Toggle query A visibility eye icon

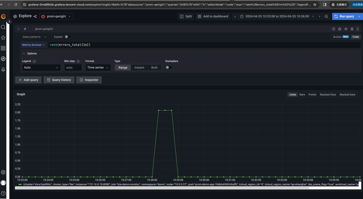(x=346, y=29)
